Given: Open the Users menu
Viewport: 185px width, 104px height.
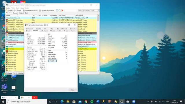Looking at the screenshot, I should click(22, 8).
